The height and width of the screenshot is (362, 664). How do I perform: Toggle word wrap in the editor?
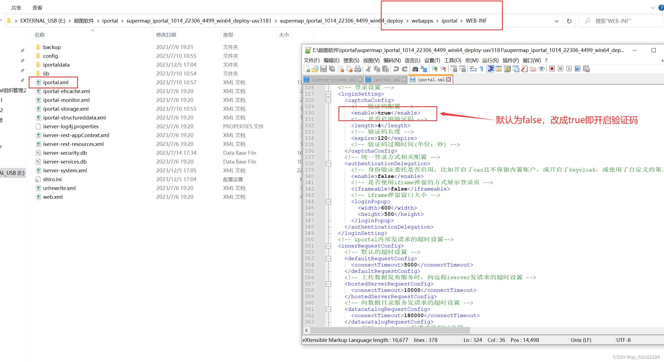(473, 69)
